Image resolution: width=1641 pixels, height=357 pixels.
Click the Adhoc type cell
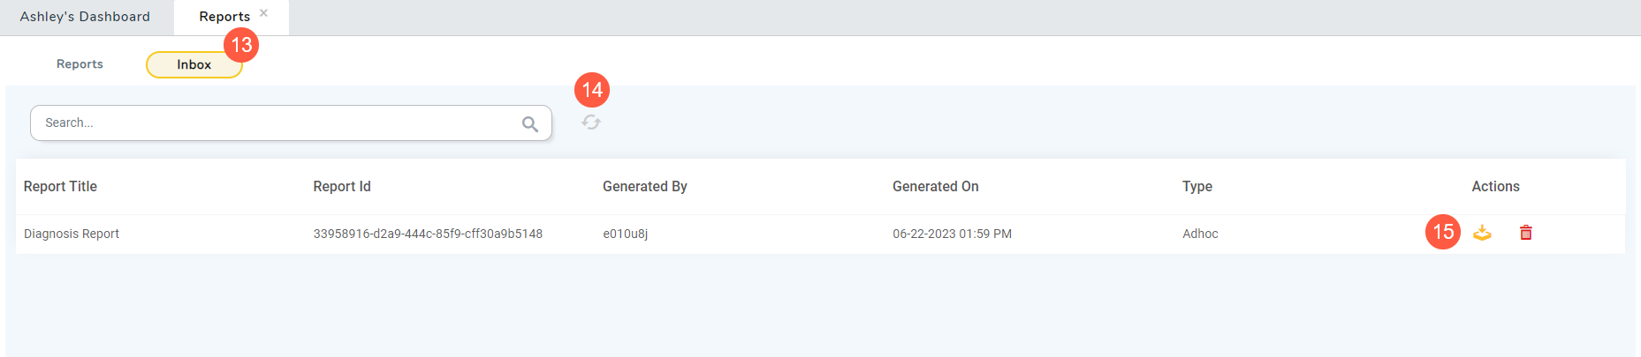tap(1200, 234)
